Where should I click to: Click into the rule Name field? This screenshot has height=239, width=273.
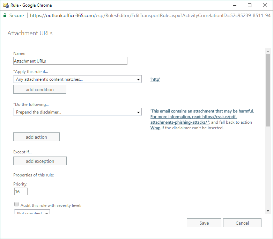click(x=70, y=61)
